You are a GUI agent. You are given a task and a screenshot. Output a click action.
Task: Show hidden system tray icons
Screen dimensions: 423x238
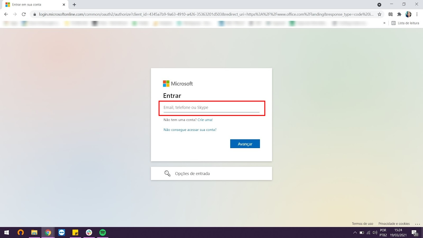[x=355, y=233]
